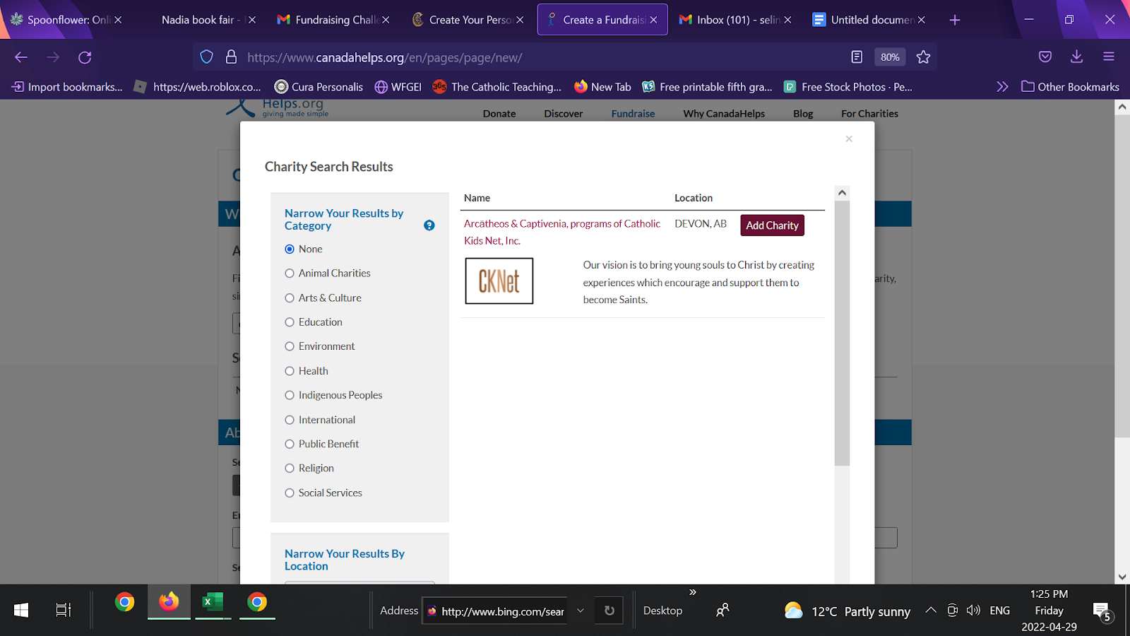The width and height of the screenshot is (1130, 636).
Task: Open Task View on taskbar
Action: [64, 610]
